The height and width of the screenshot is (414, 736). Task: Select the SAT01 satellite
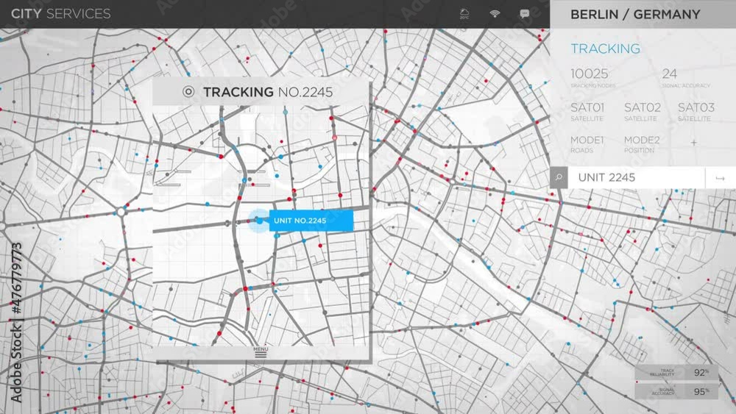tap(587, 112)
